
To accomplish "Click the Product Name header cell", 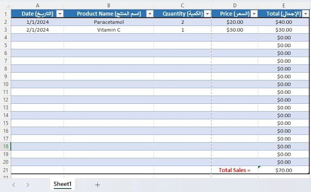I will [x=109, y=14].
